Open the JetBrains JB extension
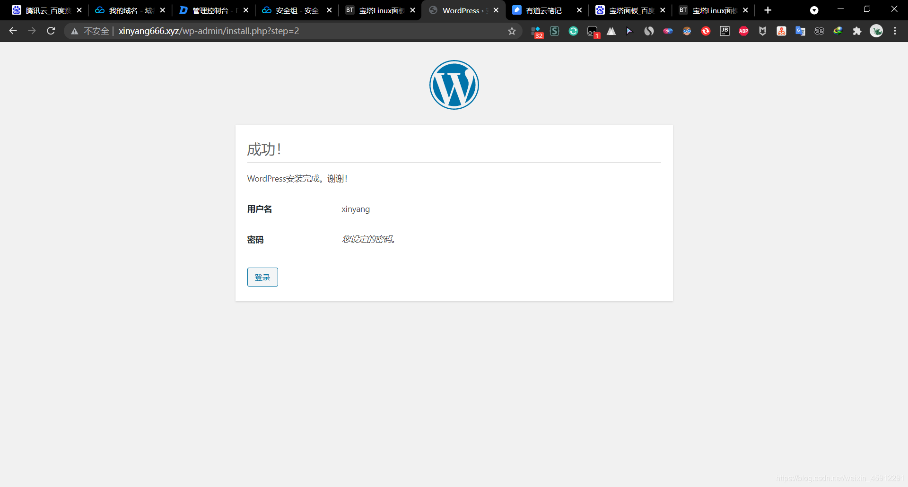908x487 pixels. (725, 31)
